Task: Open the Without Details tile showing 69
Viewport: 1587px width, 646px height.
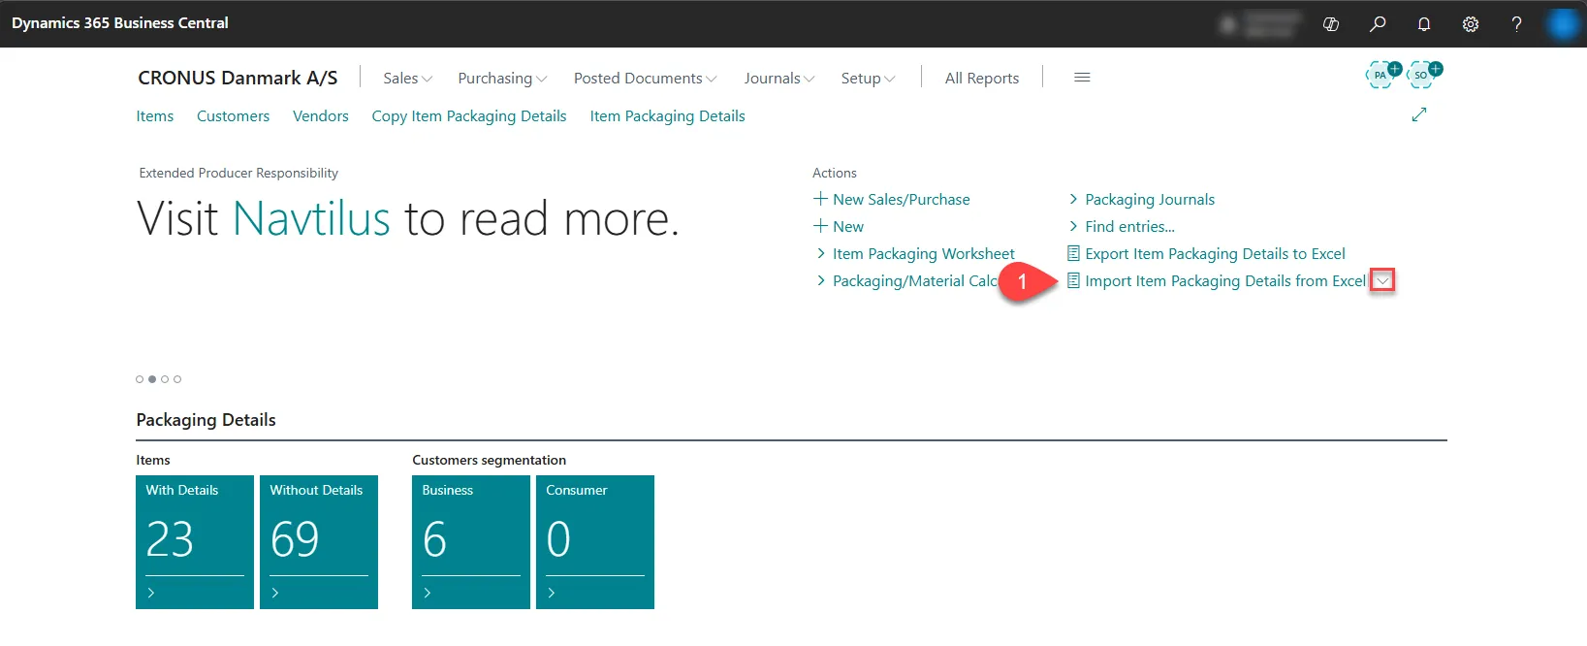Action: tap(319, 542)
